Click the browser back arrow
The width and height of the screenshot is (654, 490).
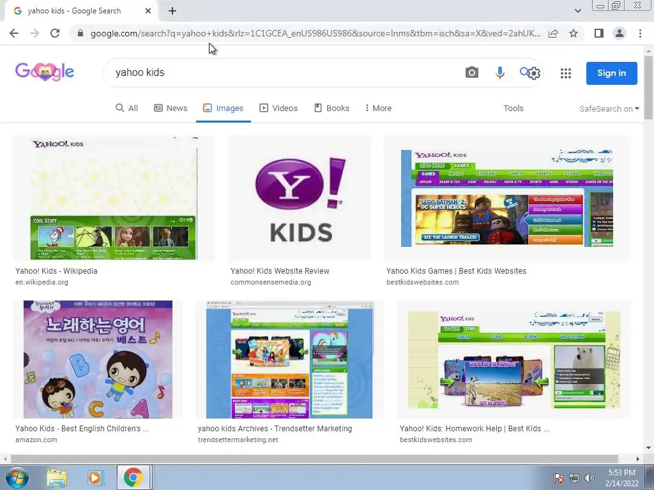tap(14, 33)
